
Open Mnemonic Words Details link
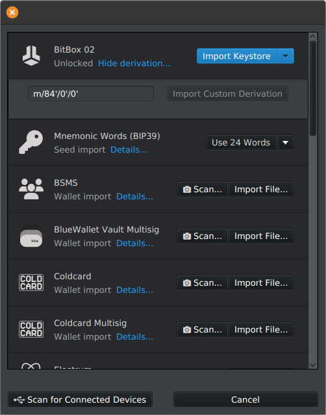coord(129,150)
